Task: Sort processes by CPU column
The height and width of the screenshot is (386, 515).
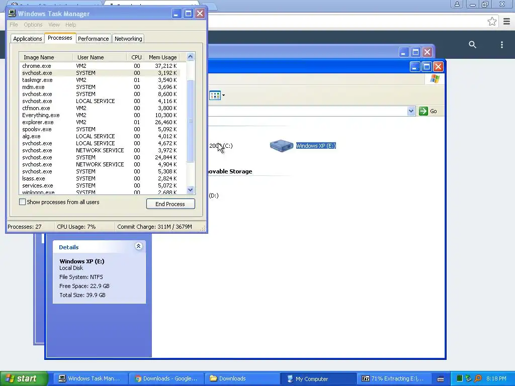Action: tap(135, 57)
